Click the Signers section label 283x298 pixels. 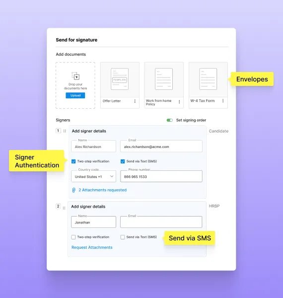[x=63, y=120]
